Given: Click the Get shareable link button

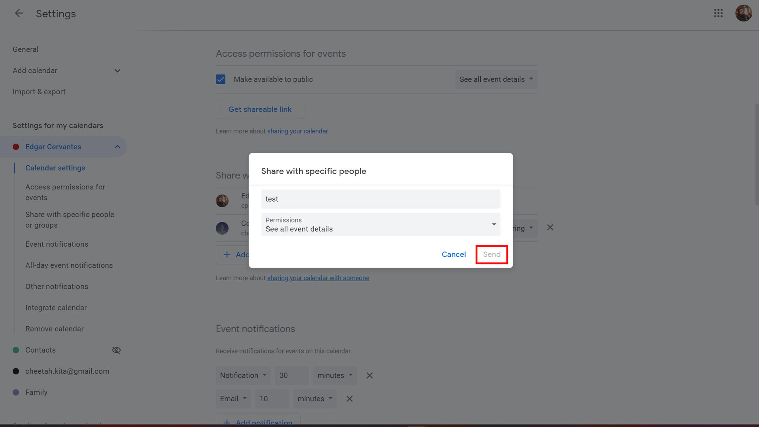Looking at the screenshot, I should point(260,110).
